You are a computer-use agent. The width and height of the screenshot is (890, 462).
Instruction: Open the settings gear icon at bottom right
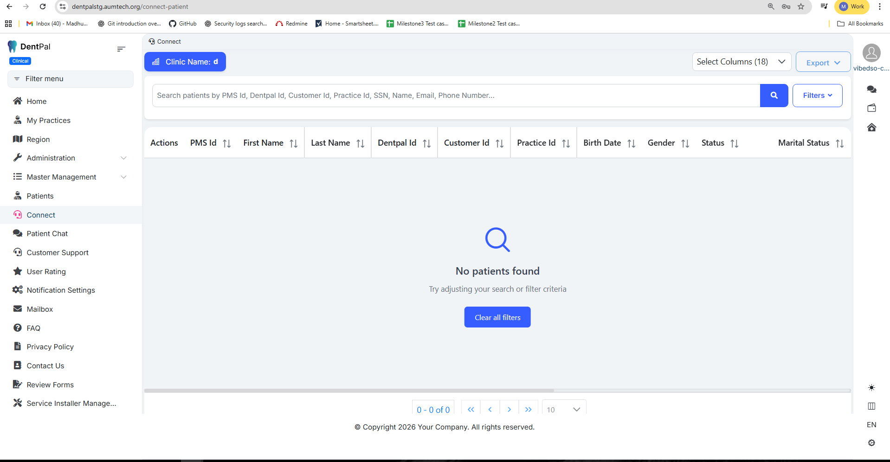click(871, 443)
